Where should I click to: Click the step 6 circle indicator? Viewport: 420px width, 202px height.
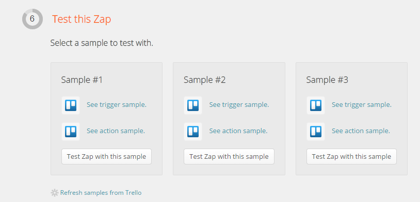(x=33, y=19)
